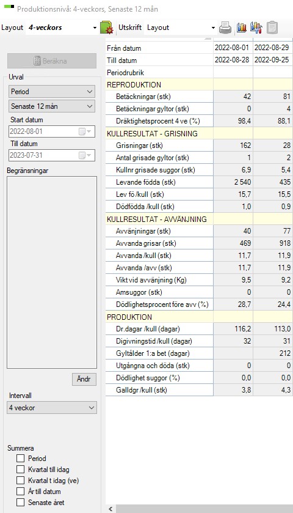Click the scroll-left arrow at bottom
The image size is (293, 513).
(110, 509)
